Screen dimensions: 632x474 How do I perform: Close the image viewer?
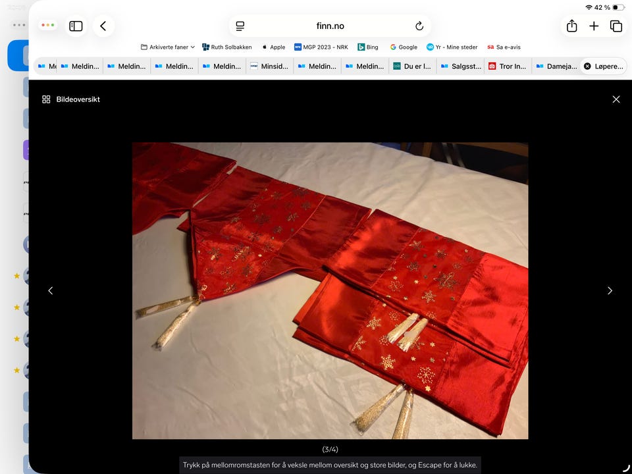616,99
